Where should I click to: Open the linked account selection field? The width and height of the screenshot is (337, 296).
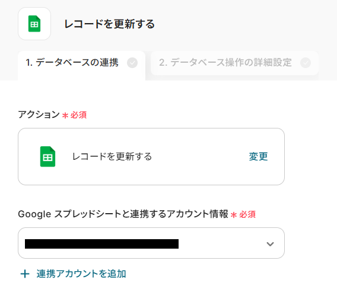click(x=151, y=243)
